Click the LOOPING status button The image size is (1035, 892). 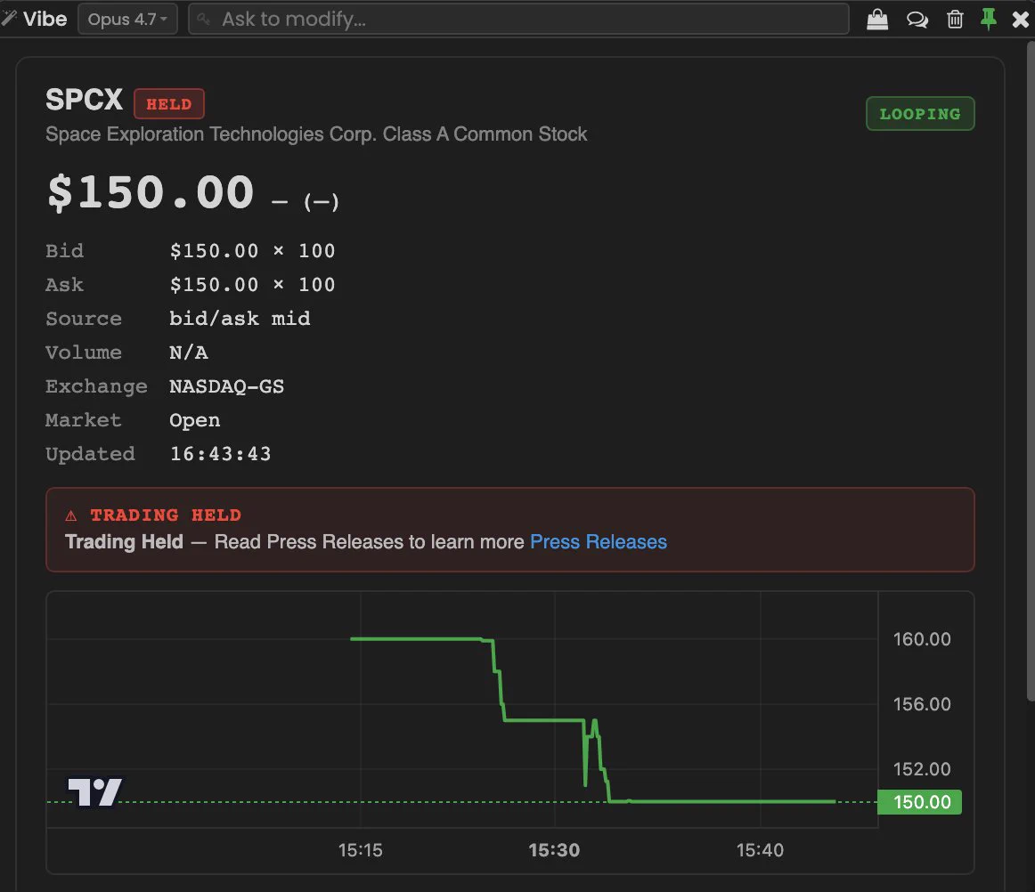[920, 113]
